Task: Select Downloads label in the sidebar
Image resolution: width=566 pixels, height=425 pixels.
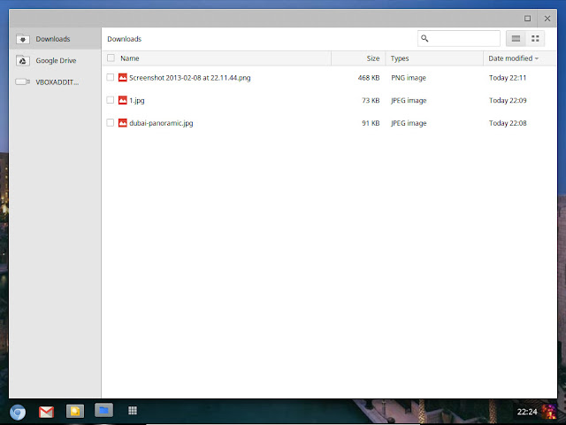Action: coord(53,39)
